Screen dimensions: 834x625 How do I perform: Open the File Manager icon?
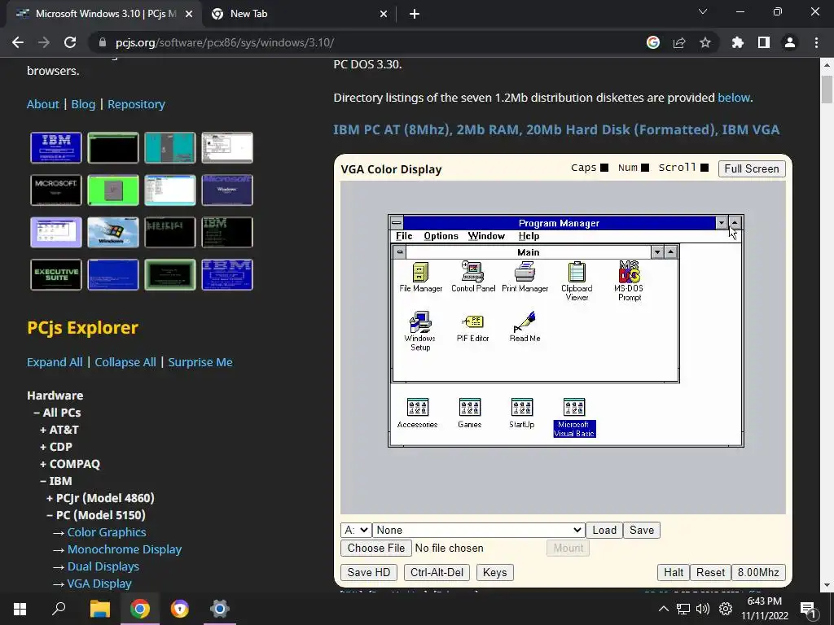pos(420,277)
